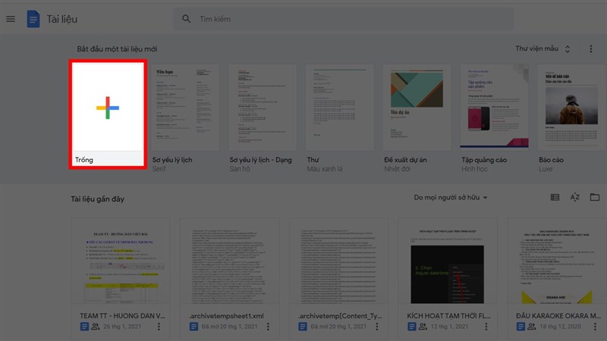Click the Docs file icon under TEAM TT
The width and height of the screenshot is (607, 341).
[84, 327]
